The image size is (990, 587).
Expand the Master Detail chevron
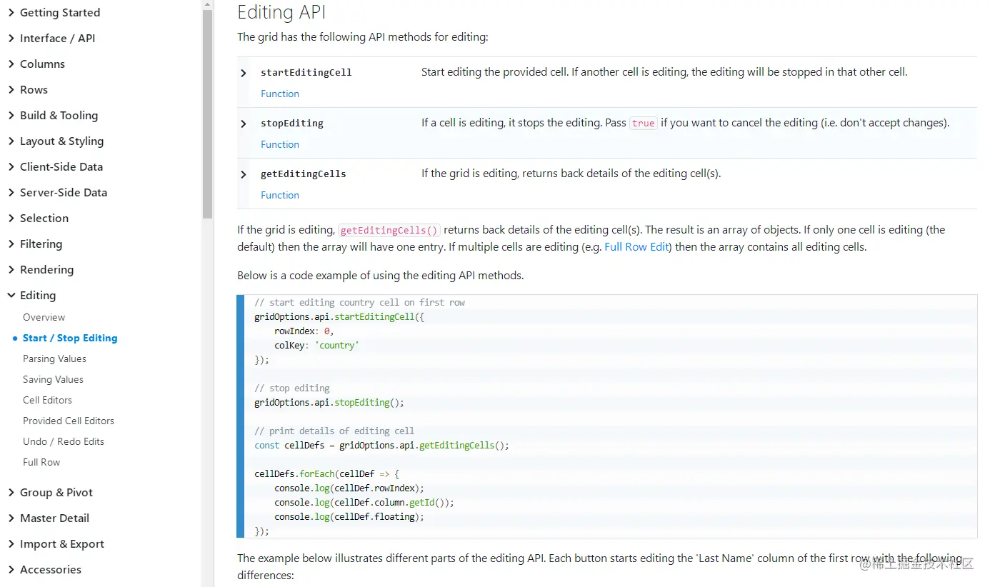11,518
